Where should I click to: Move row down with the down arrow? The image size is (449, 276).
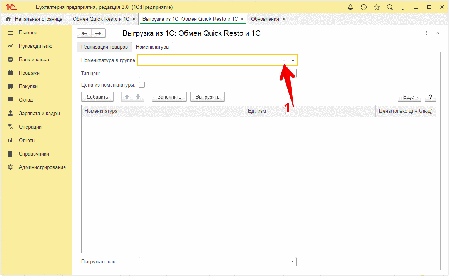[138, 97]
